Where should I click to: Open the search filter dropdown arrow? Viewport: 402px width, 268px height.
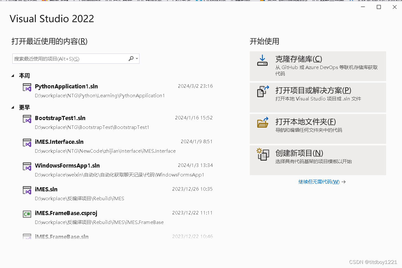(x=136, y=59)
